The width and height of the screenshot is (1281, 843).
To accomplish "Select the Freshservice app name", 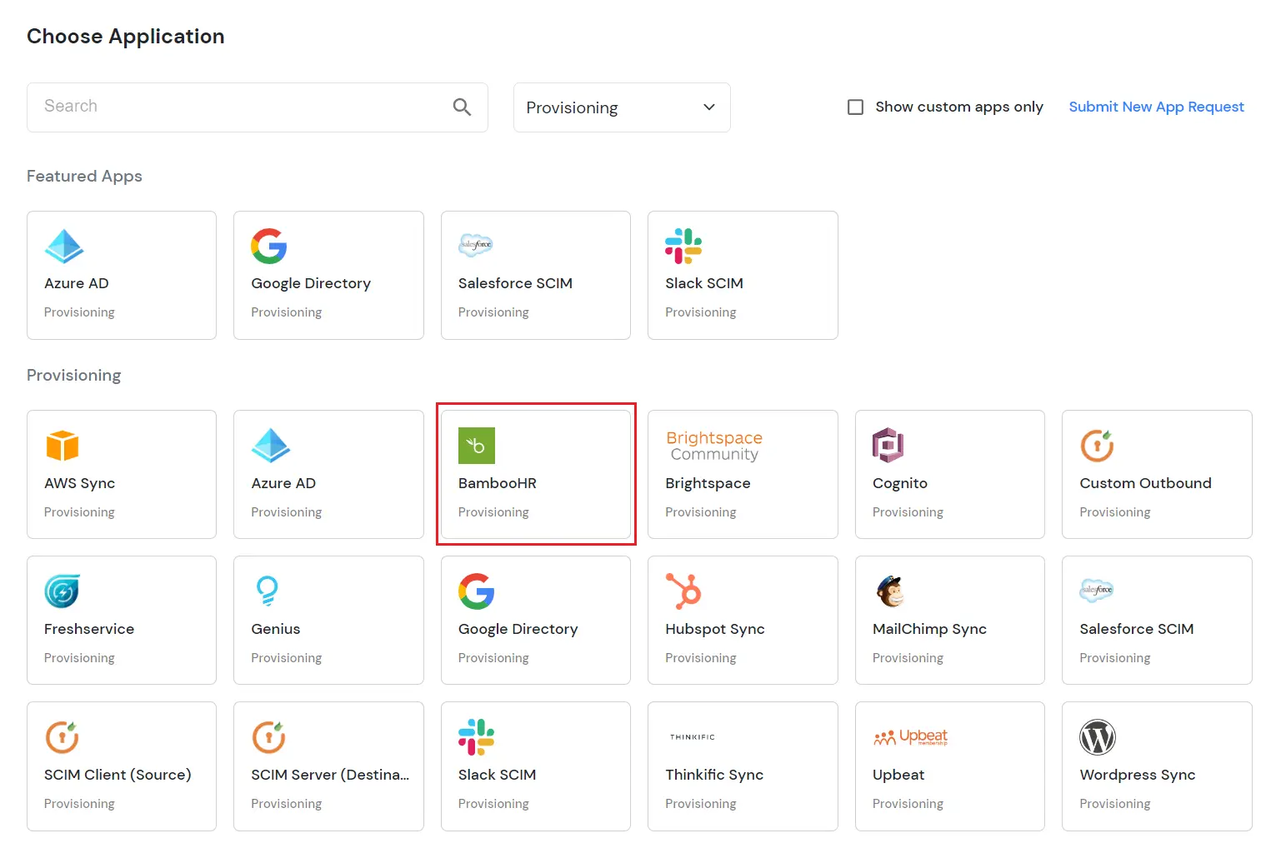I will pos(89,629).
